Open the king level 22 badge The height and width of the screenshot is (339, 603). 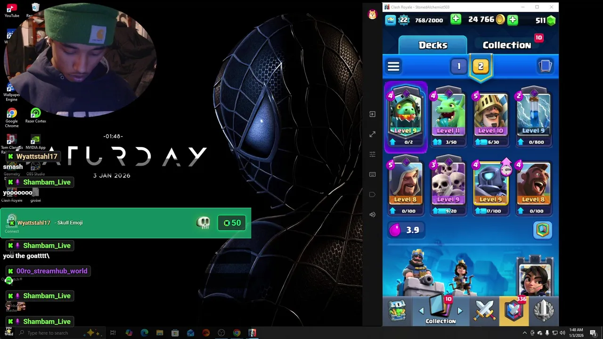(x=404, y=20)
